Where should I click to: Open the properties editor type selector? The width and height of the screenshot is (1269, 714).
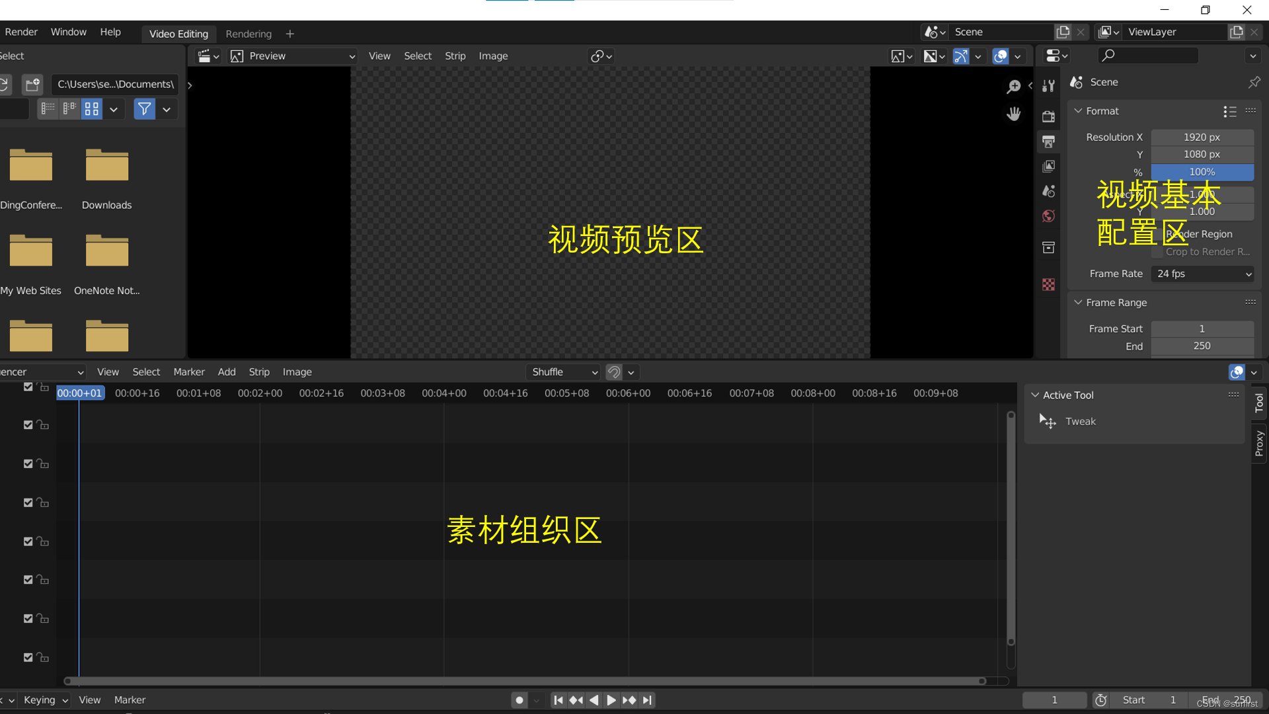coord(1057,56)
